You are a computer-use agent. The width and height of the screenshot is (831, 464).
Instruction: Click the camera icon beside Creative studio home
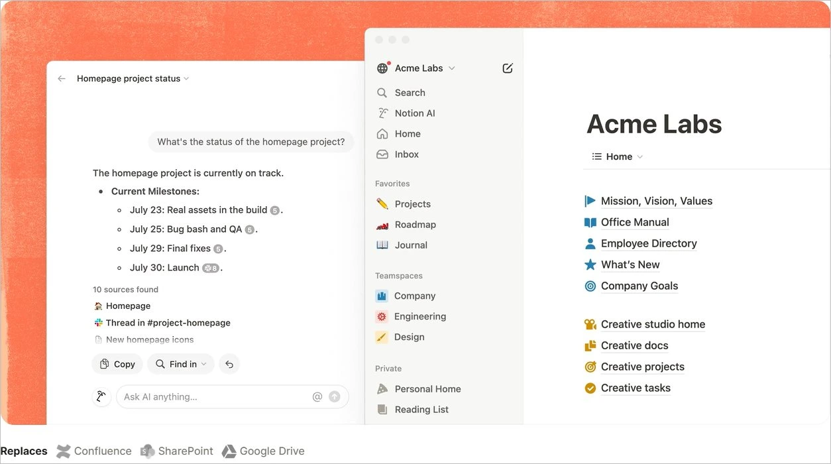(x=590, y=324)
